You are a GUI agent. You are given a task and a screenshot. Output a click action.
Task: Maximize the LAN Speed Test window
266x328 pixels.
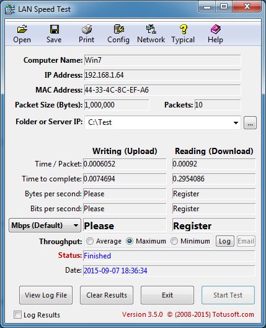coord(224,7)
